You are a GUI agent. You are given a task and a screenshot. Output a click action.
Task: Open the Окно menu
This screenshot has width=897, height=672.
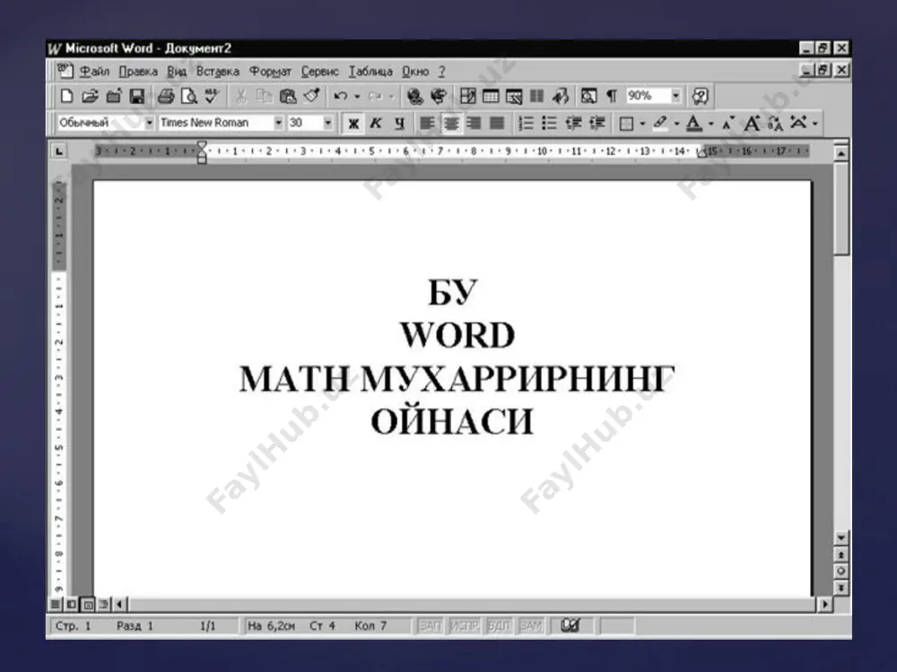tap(415, 72)
